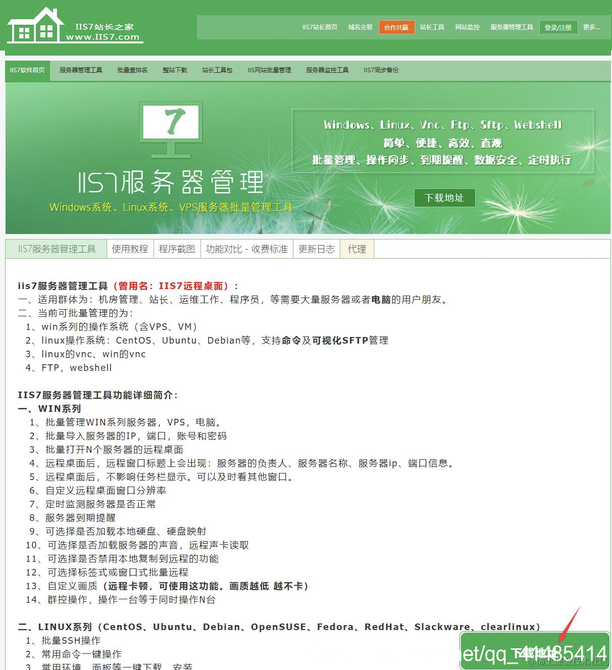
Task: Select 批量查排名 menu item
Action: 132,70
